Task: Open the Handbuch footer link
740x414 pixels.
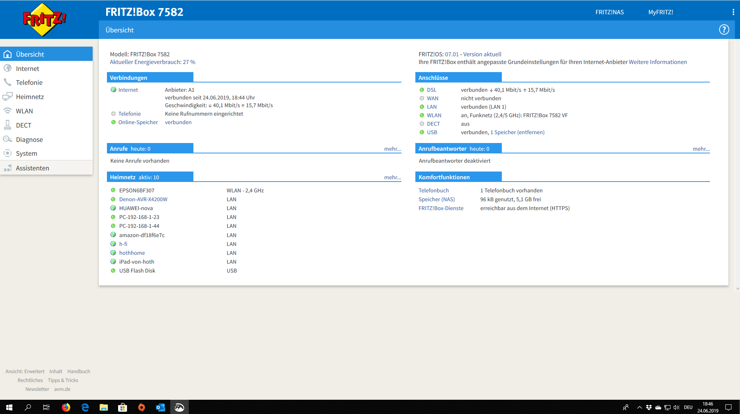Action: click(x=79, y=371)
